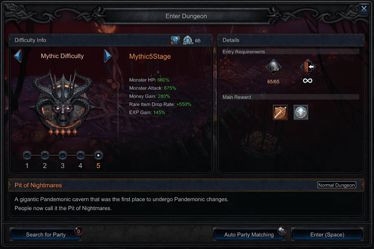Close the Enter Dungeon window

(x=364, y=8)
